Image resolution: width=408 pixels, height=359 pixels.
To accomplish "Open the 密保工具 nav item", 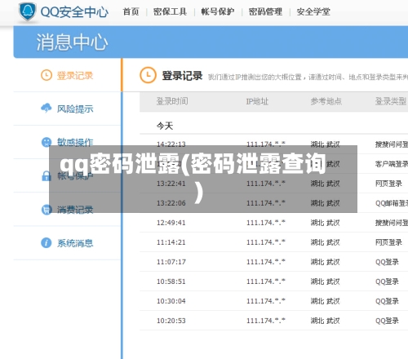I will (170, 11).
